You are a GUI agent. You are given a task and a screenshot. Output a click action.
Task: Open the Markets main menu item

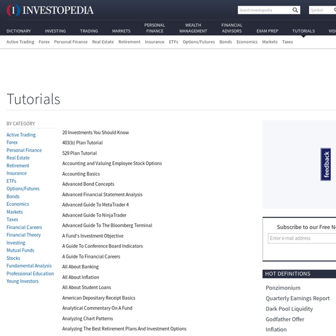pos(122,31)
